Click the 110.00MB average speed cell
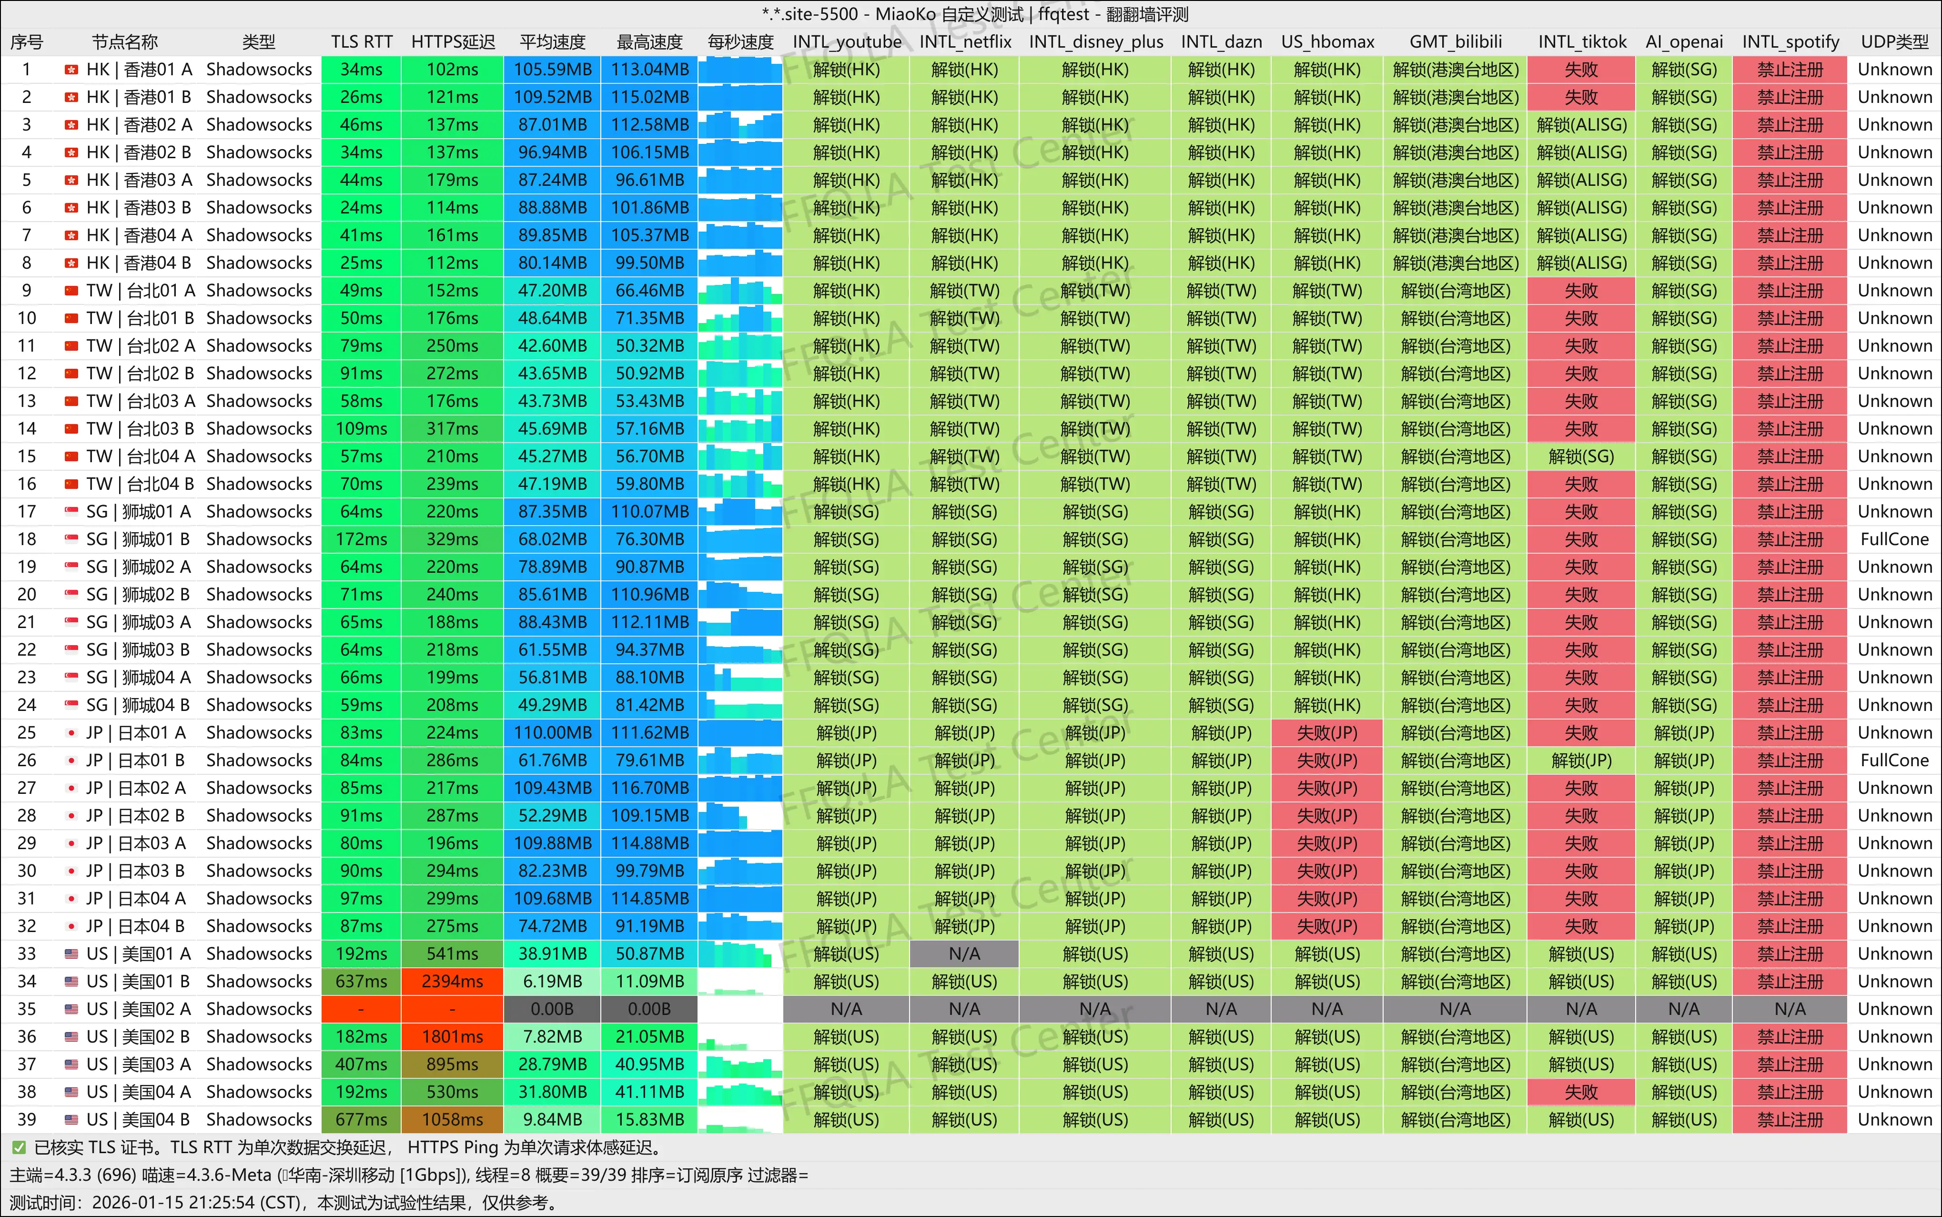 click(552, 733)
